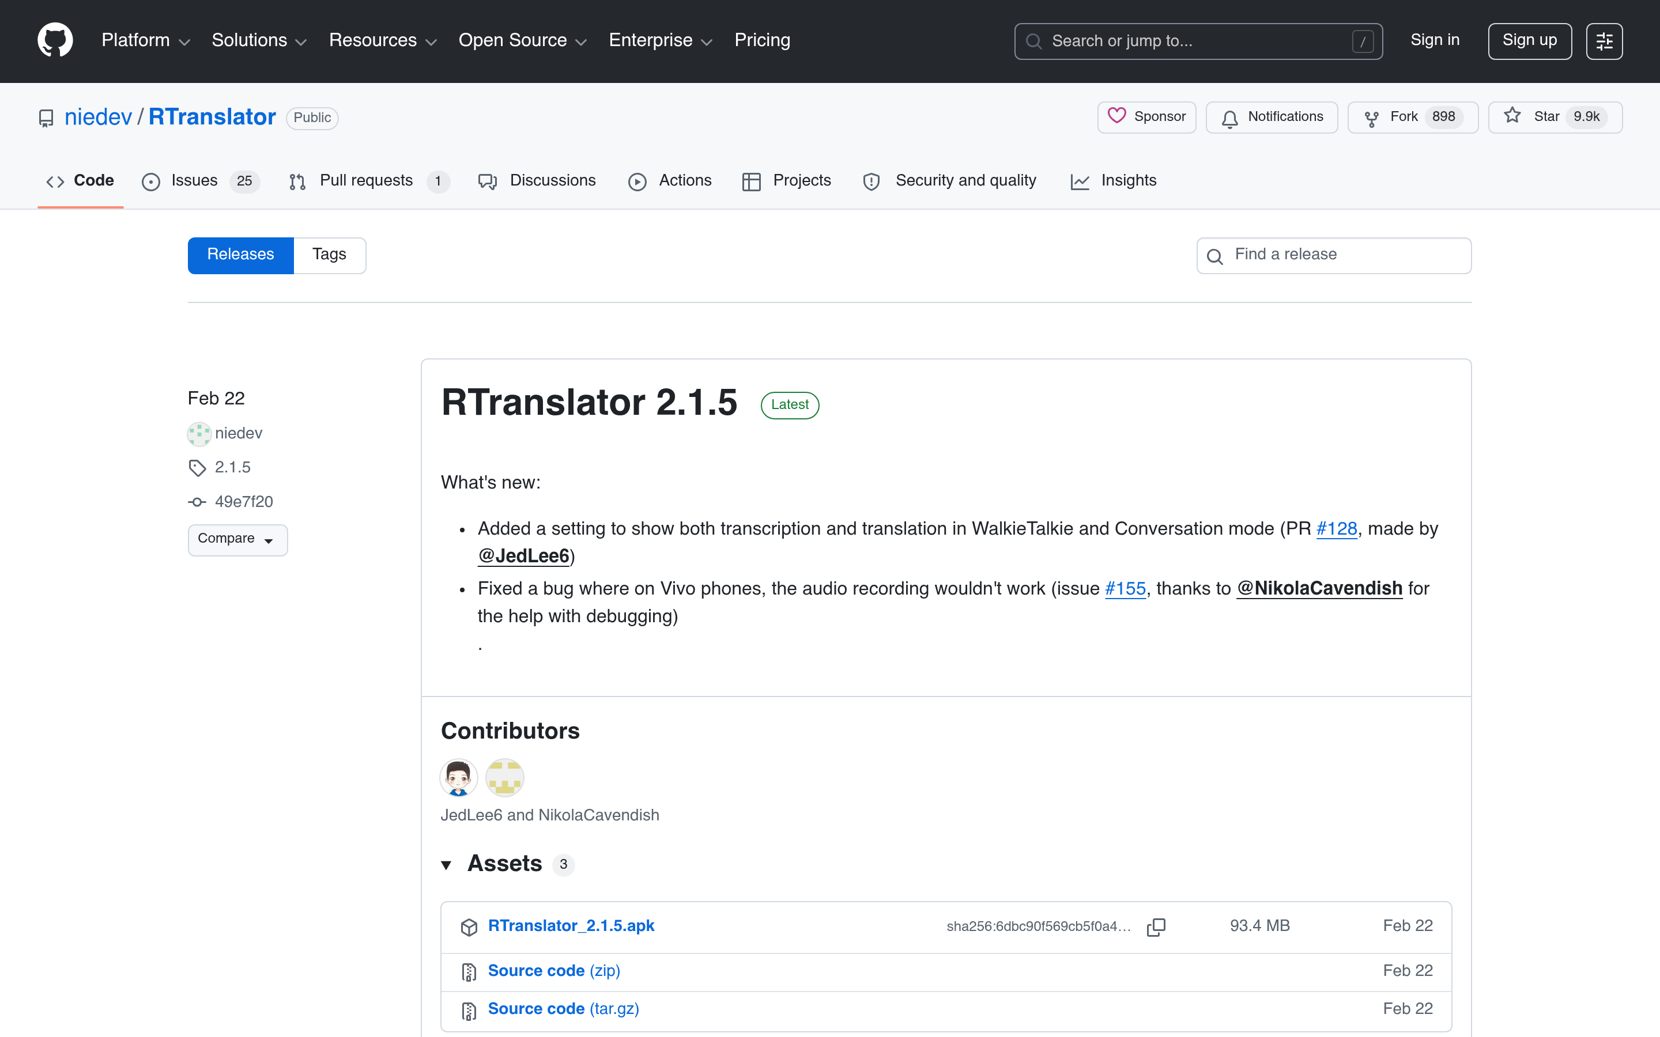Viewport: 1660px width, 1037px height.
Task: Click the Public visibility badge
Action: [312, 118]
